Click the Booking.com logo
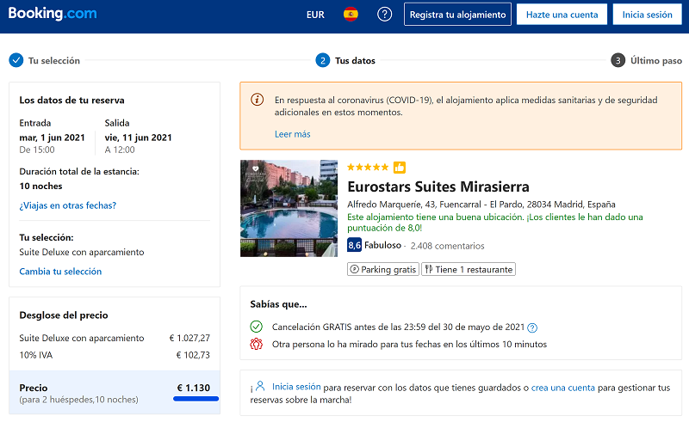Image resolution: width=689 pixels, height=422 pixels. (x=53, y=14)
